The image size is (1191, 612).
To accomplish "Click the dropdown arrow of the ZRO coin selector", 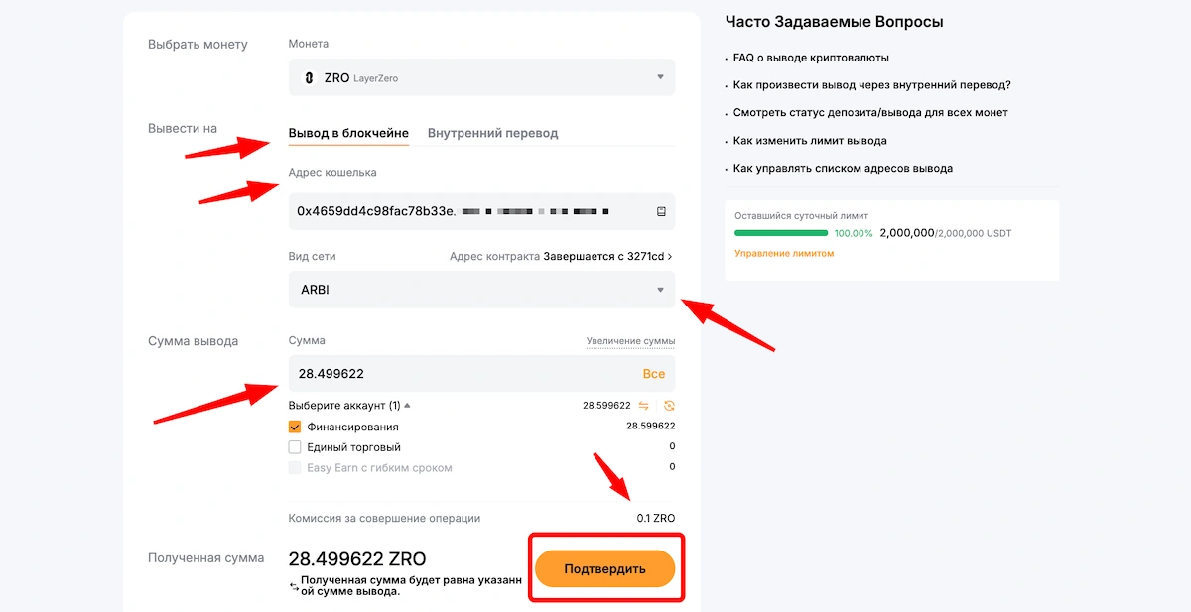I will click(x=660, y=76).
